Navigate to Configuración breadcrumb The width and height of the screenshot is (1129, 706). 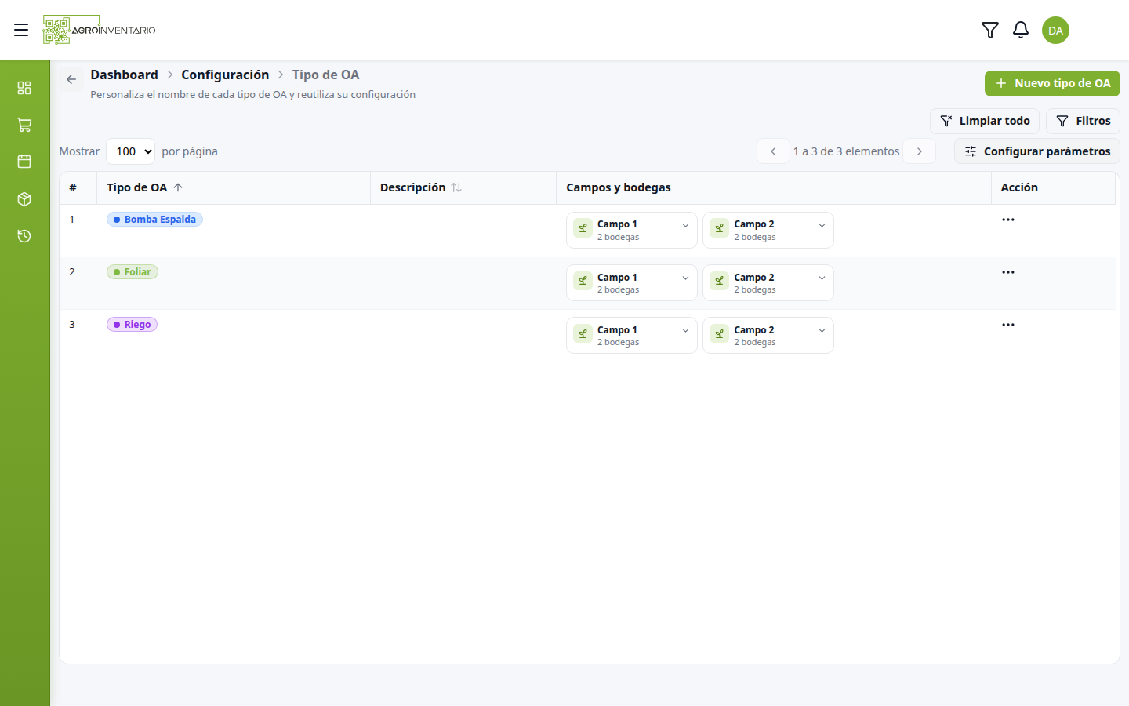(x=225, y=75)
